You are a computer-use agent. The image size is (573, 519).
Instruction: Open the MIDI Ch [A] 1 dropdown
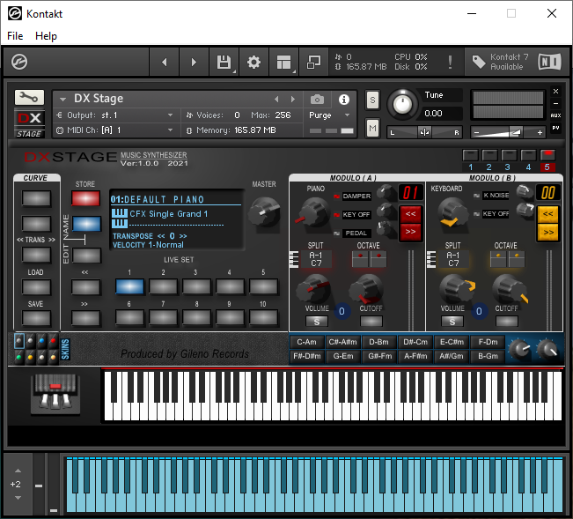tap(114, 130)
